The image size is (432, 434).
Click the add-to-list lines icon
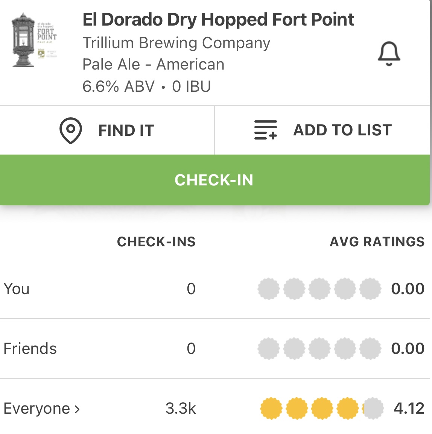point(266,130)
